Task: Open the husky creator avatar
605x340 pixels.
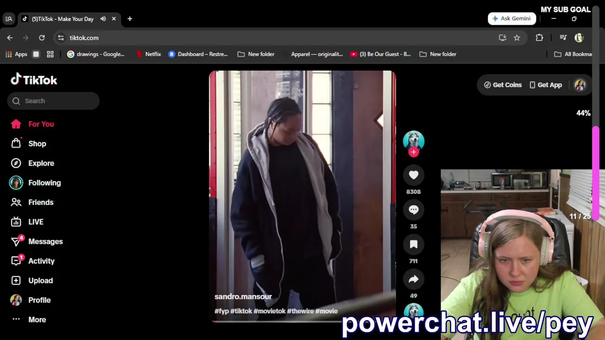Action: pos(414,141)
